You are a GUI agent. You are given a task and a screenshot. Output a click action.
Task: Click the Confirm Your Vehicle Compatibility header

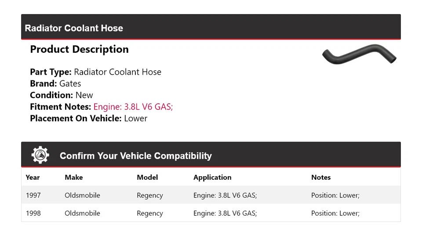[x=135, y=156]
